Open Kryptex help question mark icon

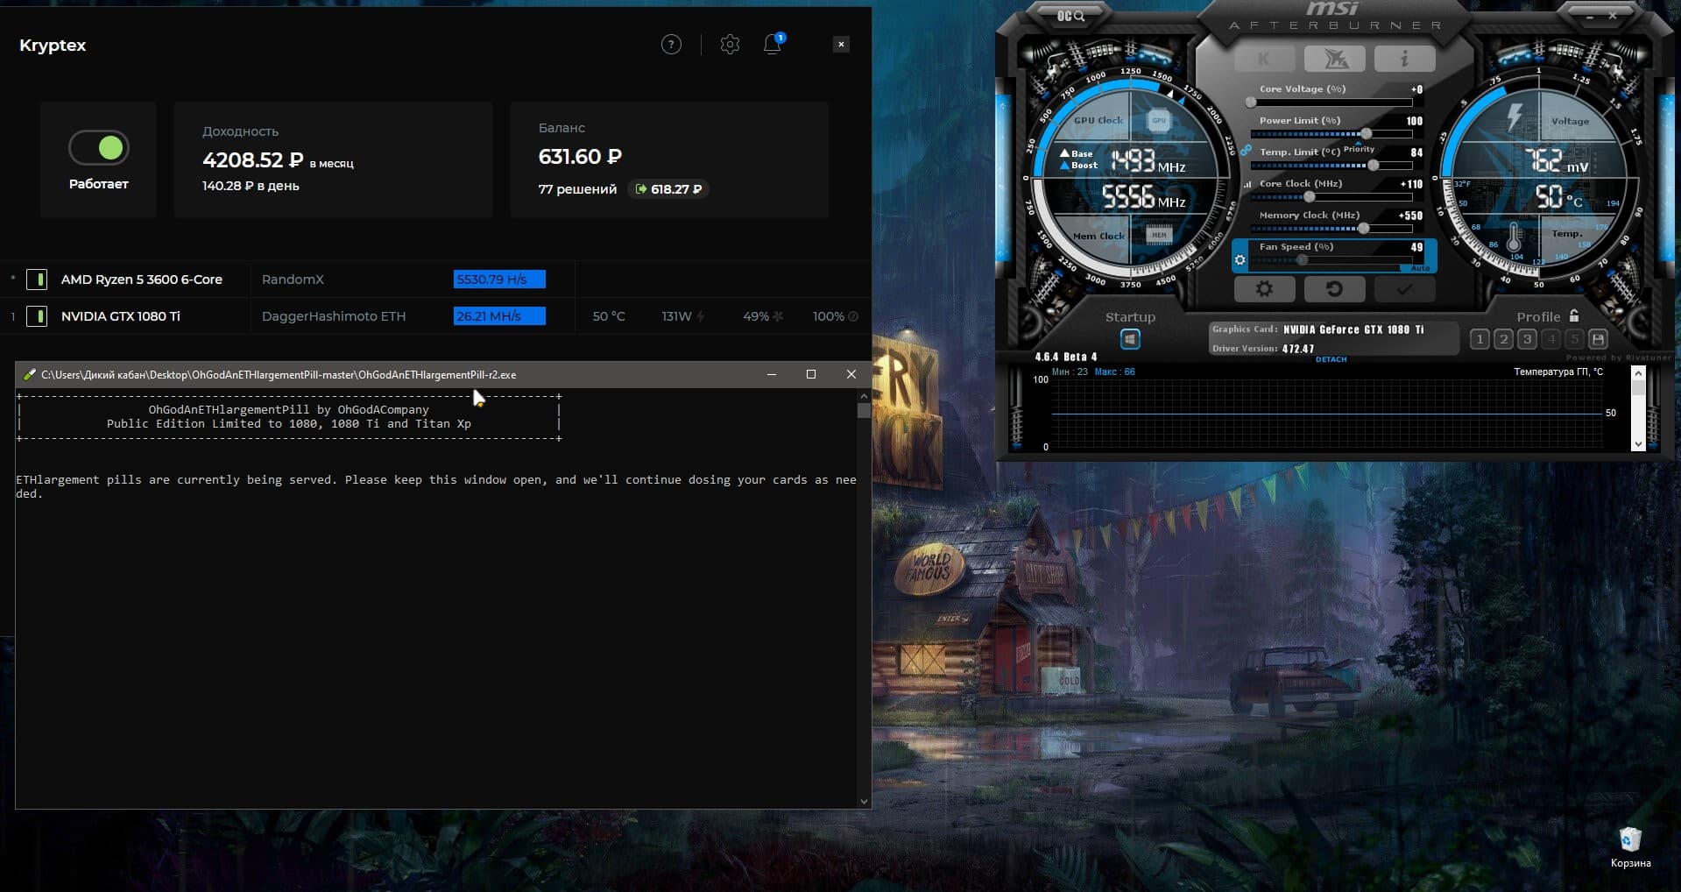pyautogui.click(x=671, y=44)
